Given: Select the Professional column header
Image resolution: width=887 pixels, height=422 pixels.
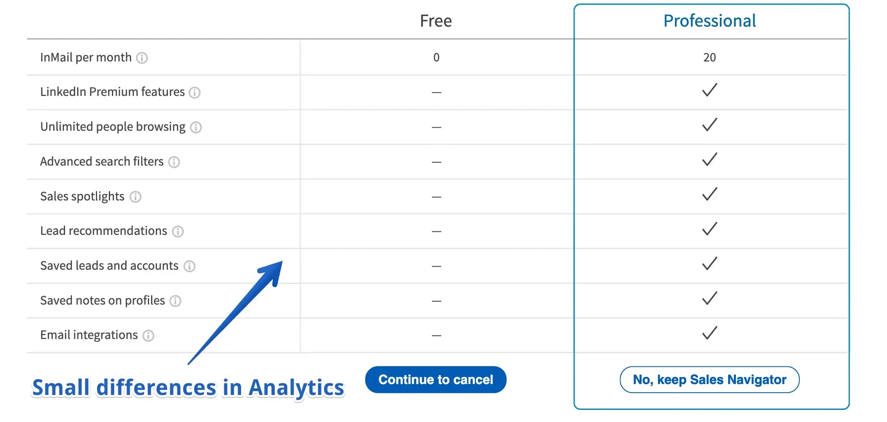Looking at the screenshot, I should (x=709, y=21).
